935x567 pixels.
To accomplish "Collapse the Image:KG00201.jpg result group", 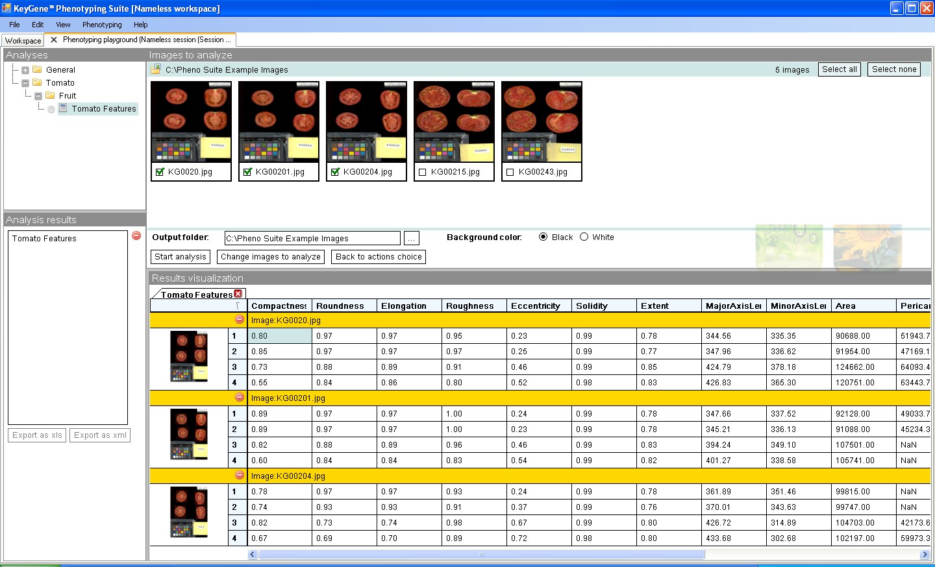I will coord(240,398).
